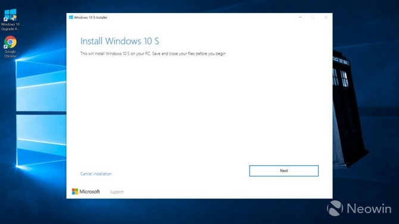Click the Install Windows 10 S heading
Screen dimensions: 399x224
pyautogui.click(x=120, y=41)
